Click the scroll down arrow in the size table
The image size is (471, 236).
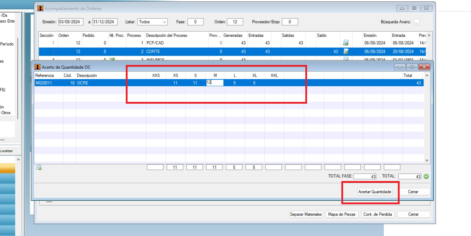click(x=427, y=161)
